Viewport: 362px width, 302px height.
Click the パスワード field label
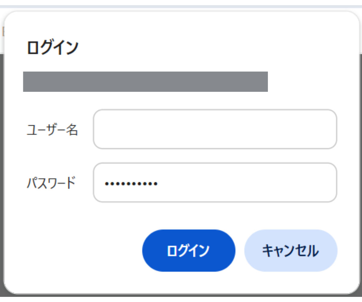[51, 183]
